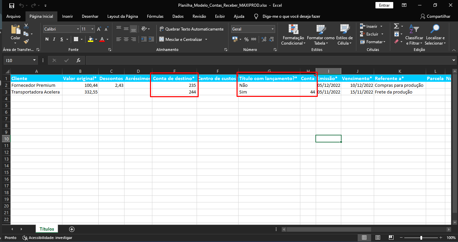The height and width of the screenshot is (242, 458).
Task: Click the insert function fx icon
Action: pyautogui.click(x=79, y=60)
